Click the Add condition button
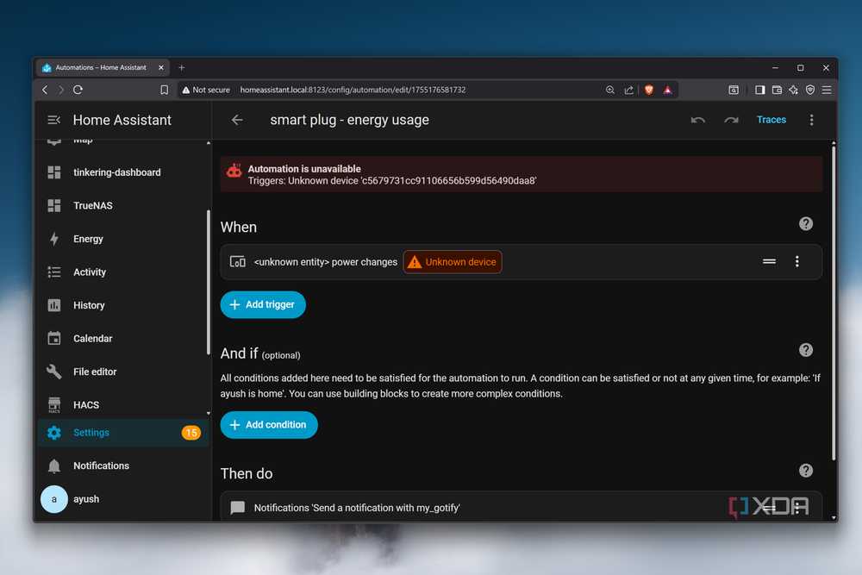The height and width of the screenshot is (575, 862). click(269, 425)
